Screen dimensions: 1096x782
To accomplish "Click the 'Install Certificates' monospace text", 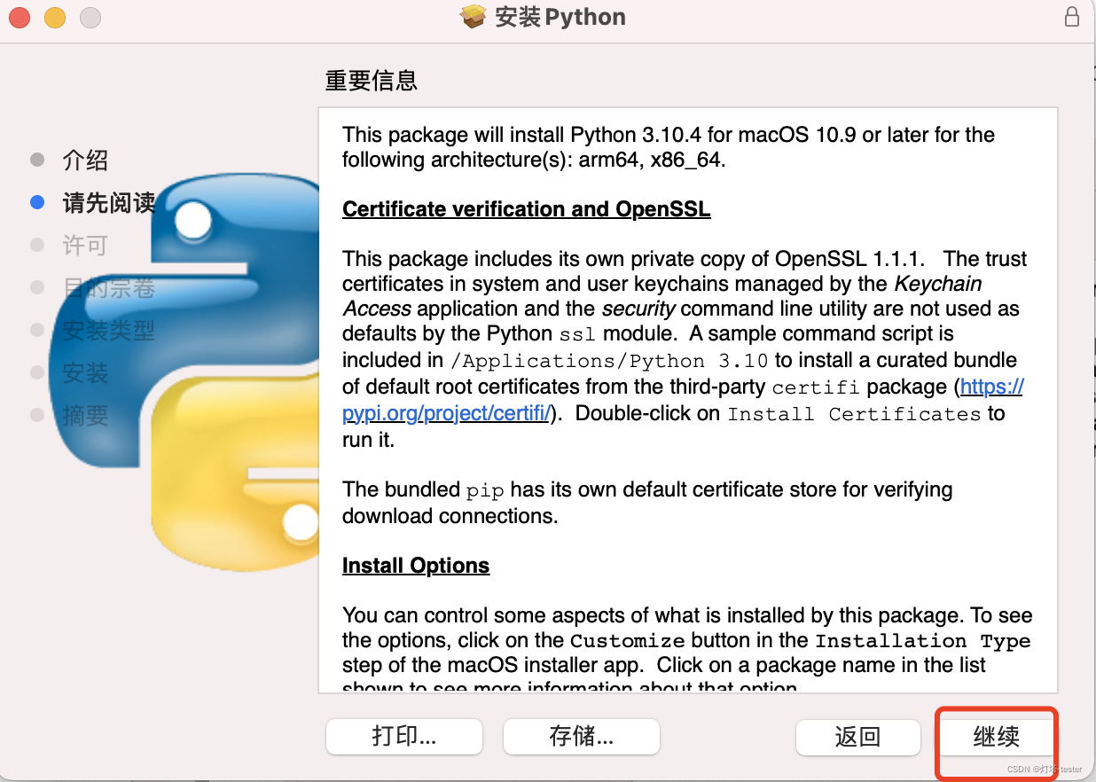I will [854, 414].
